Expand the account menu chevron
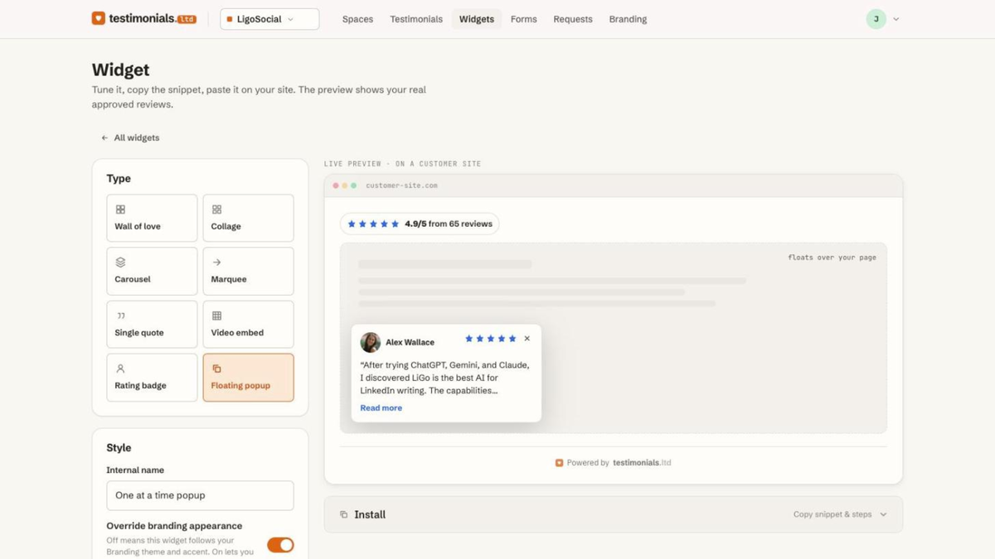Viewport: 995px width, 559px height. pyautogui.click(x=895, y=19)
